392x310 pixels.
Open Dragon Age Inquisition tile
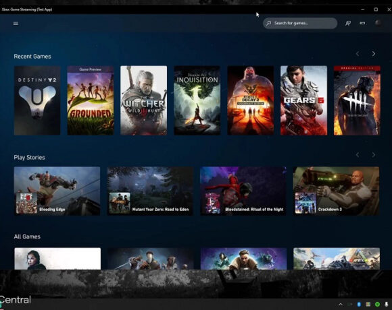197,100
